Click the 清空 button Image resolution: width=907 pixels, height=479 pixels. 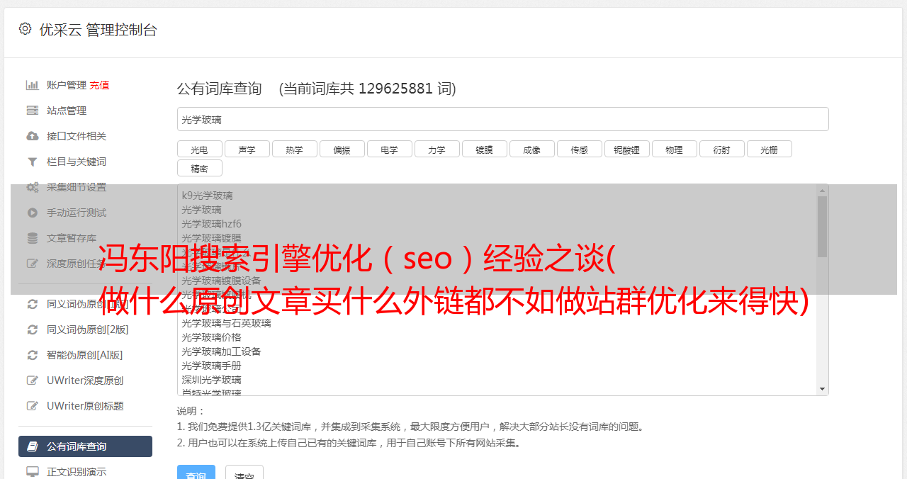point(244,475)
